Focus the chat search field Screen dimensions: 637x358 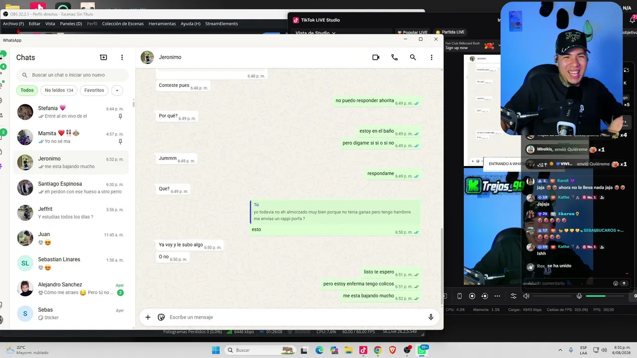[73, 75]
